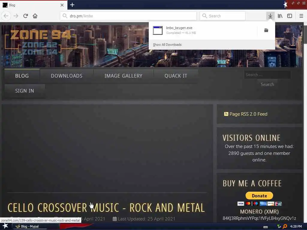
Task: Open the limbo_keygen.exe download entry
Action: pyautogui.click(x=203, y=30)
